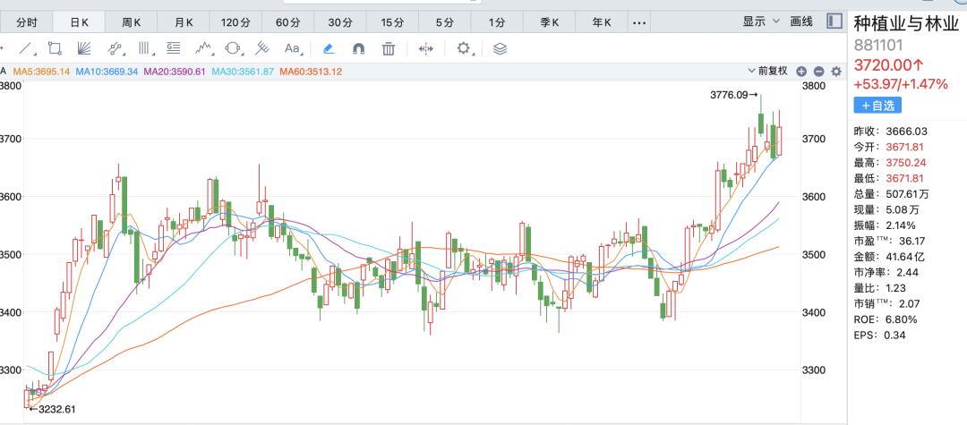Expand more periods with the ellipsis

click(638, 22)
